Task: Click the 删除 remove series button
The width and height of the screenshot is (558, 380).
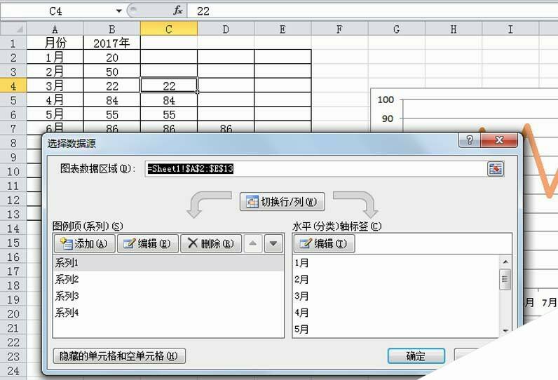Action: tap(211, 244)
